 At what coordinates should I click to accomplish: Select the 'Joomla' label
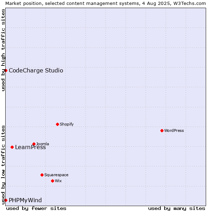[43, 144]
